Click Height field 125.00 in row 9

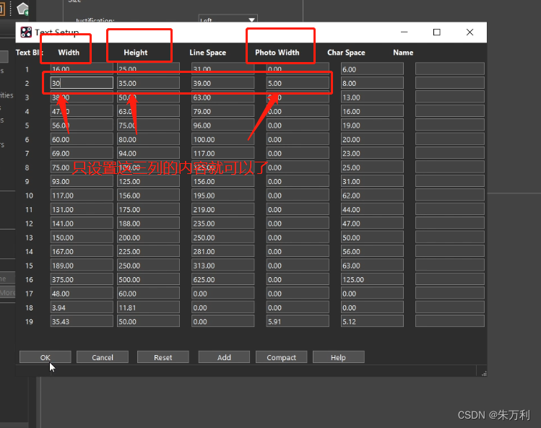tap(148, 181)
